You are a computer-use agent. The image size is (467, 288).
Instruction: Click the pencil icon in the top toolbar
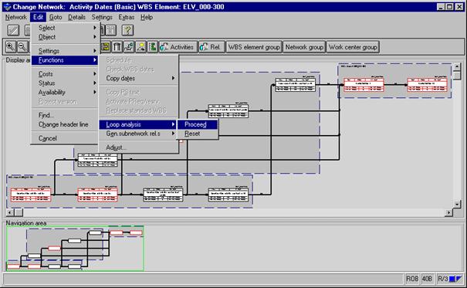point(13,30)
